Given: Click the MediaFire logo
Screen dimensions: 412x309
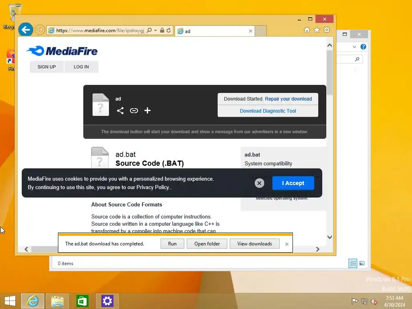Looking at the screenshot, I should (62, 51).
